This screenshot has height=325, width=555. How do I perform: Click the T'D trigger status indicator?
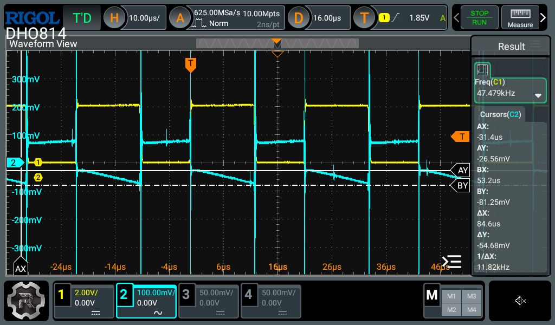(82, 18)
